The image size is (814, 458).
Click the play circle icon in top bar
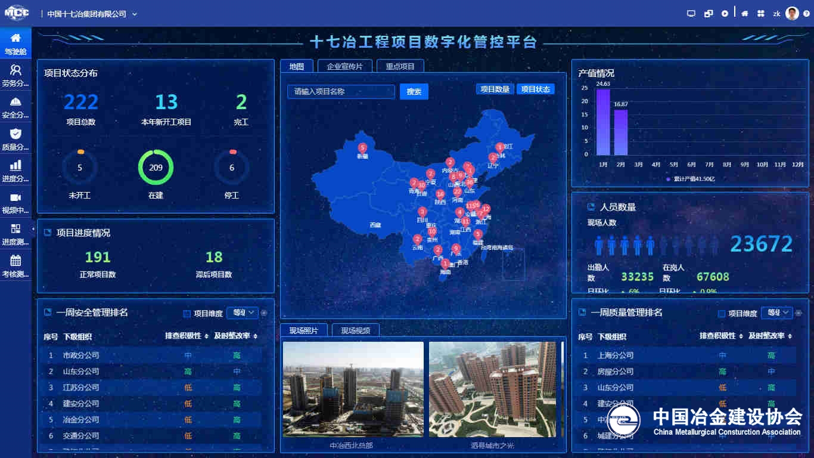pyautogui.click(x=725, y=14)
